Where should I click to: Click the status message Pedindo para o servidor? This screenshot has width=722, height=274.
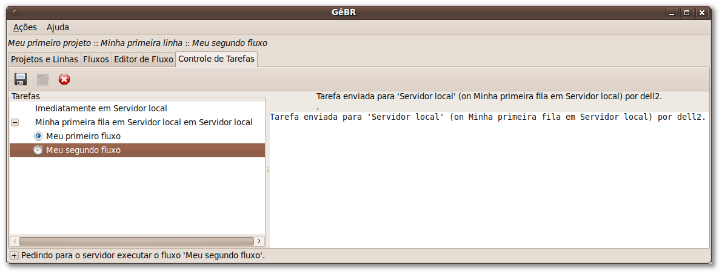point(143,255)
